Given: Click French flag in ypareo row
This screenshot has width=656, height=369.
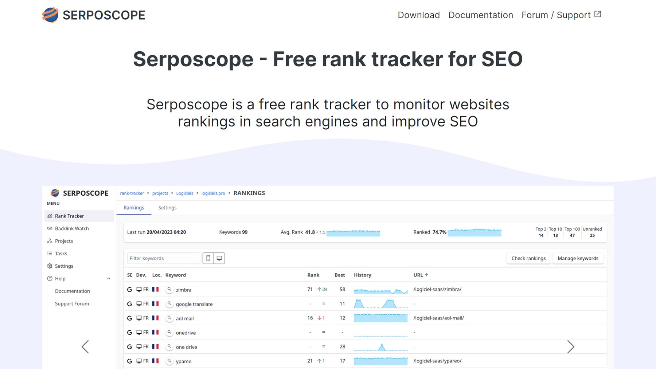Looking at the screenshot, I should (155, 361).
